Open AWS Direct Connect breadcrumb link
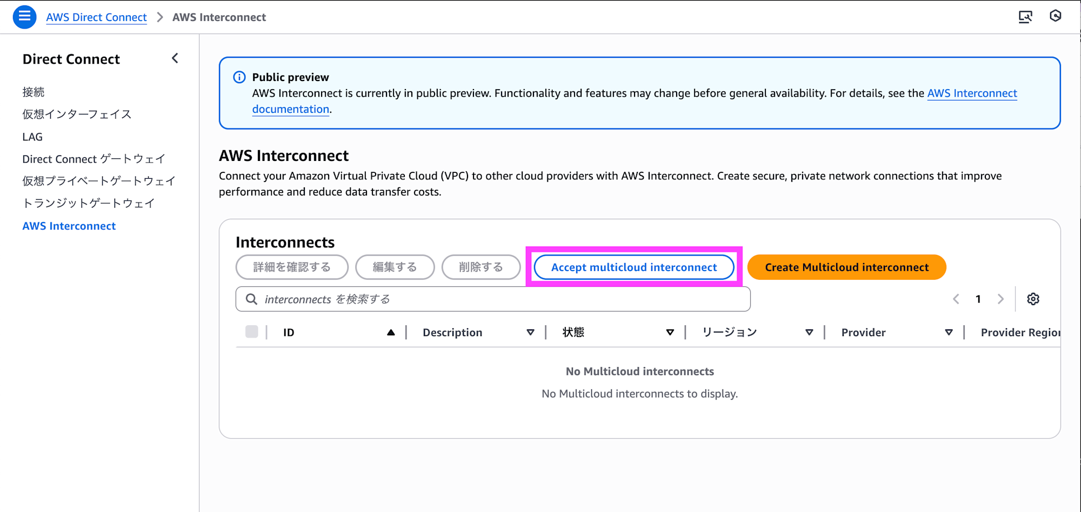 [x=96, y=17]
